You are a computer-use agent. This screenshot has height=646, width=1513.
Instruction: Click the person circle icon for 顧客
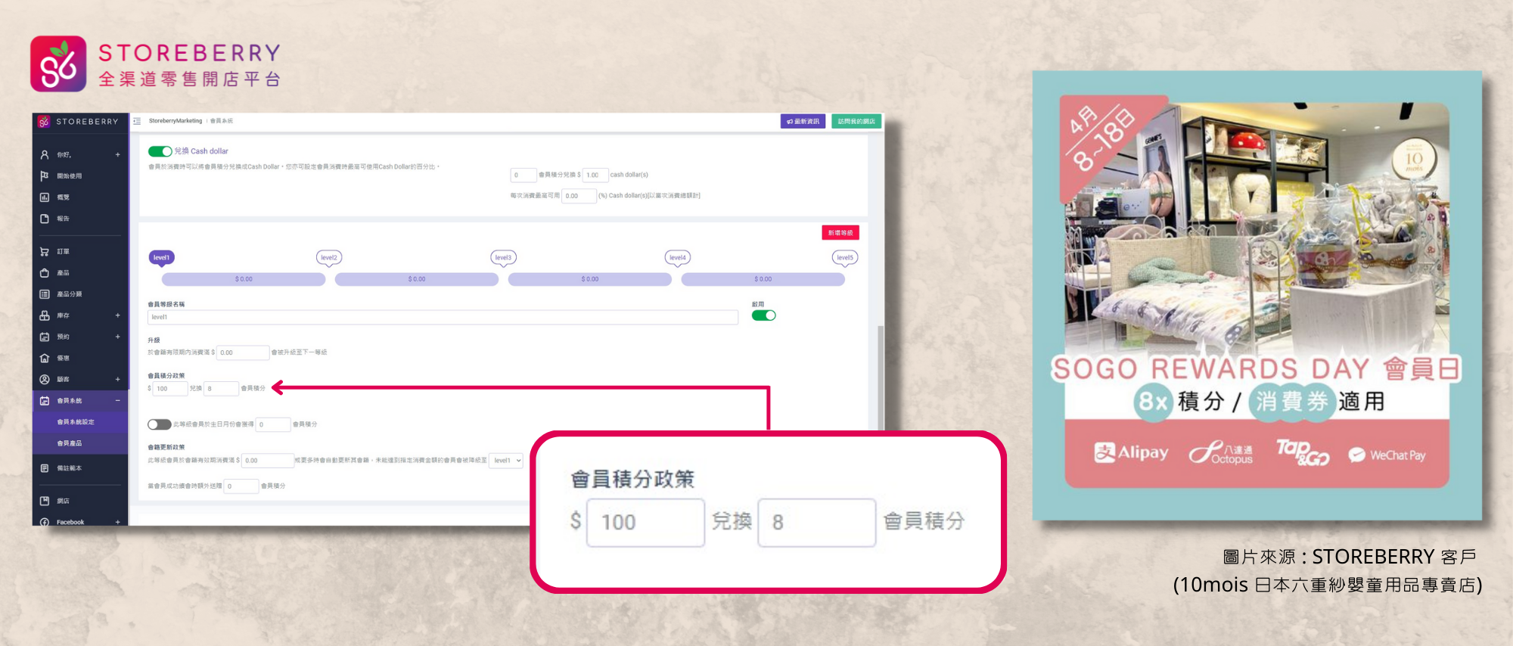point(45,379)
